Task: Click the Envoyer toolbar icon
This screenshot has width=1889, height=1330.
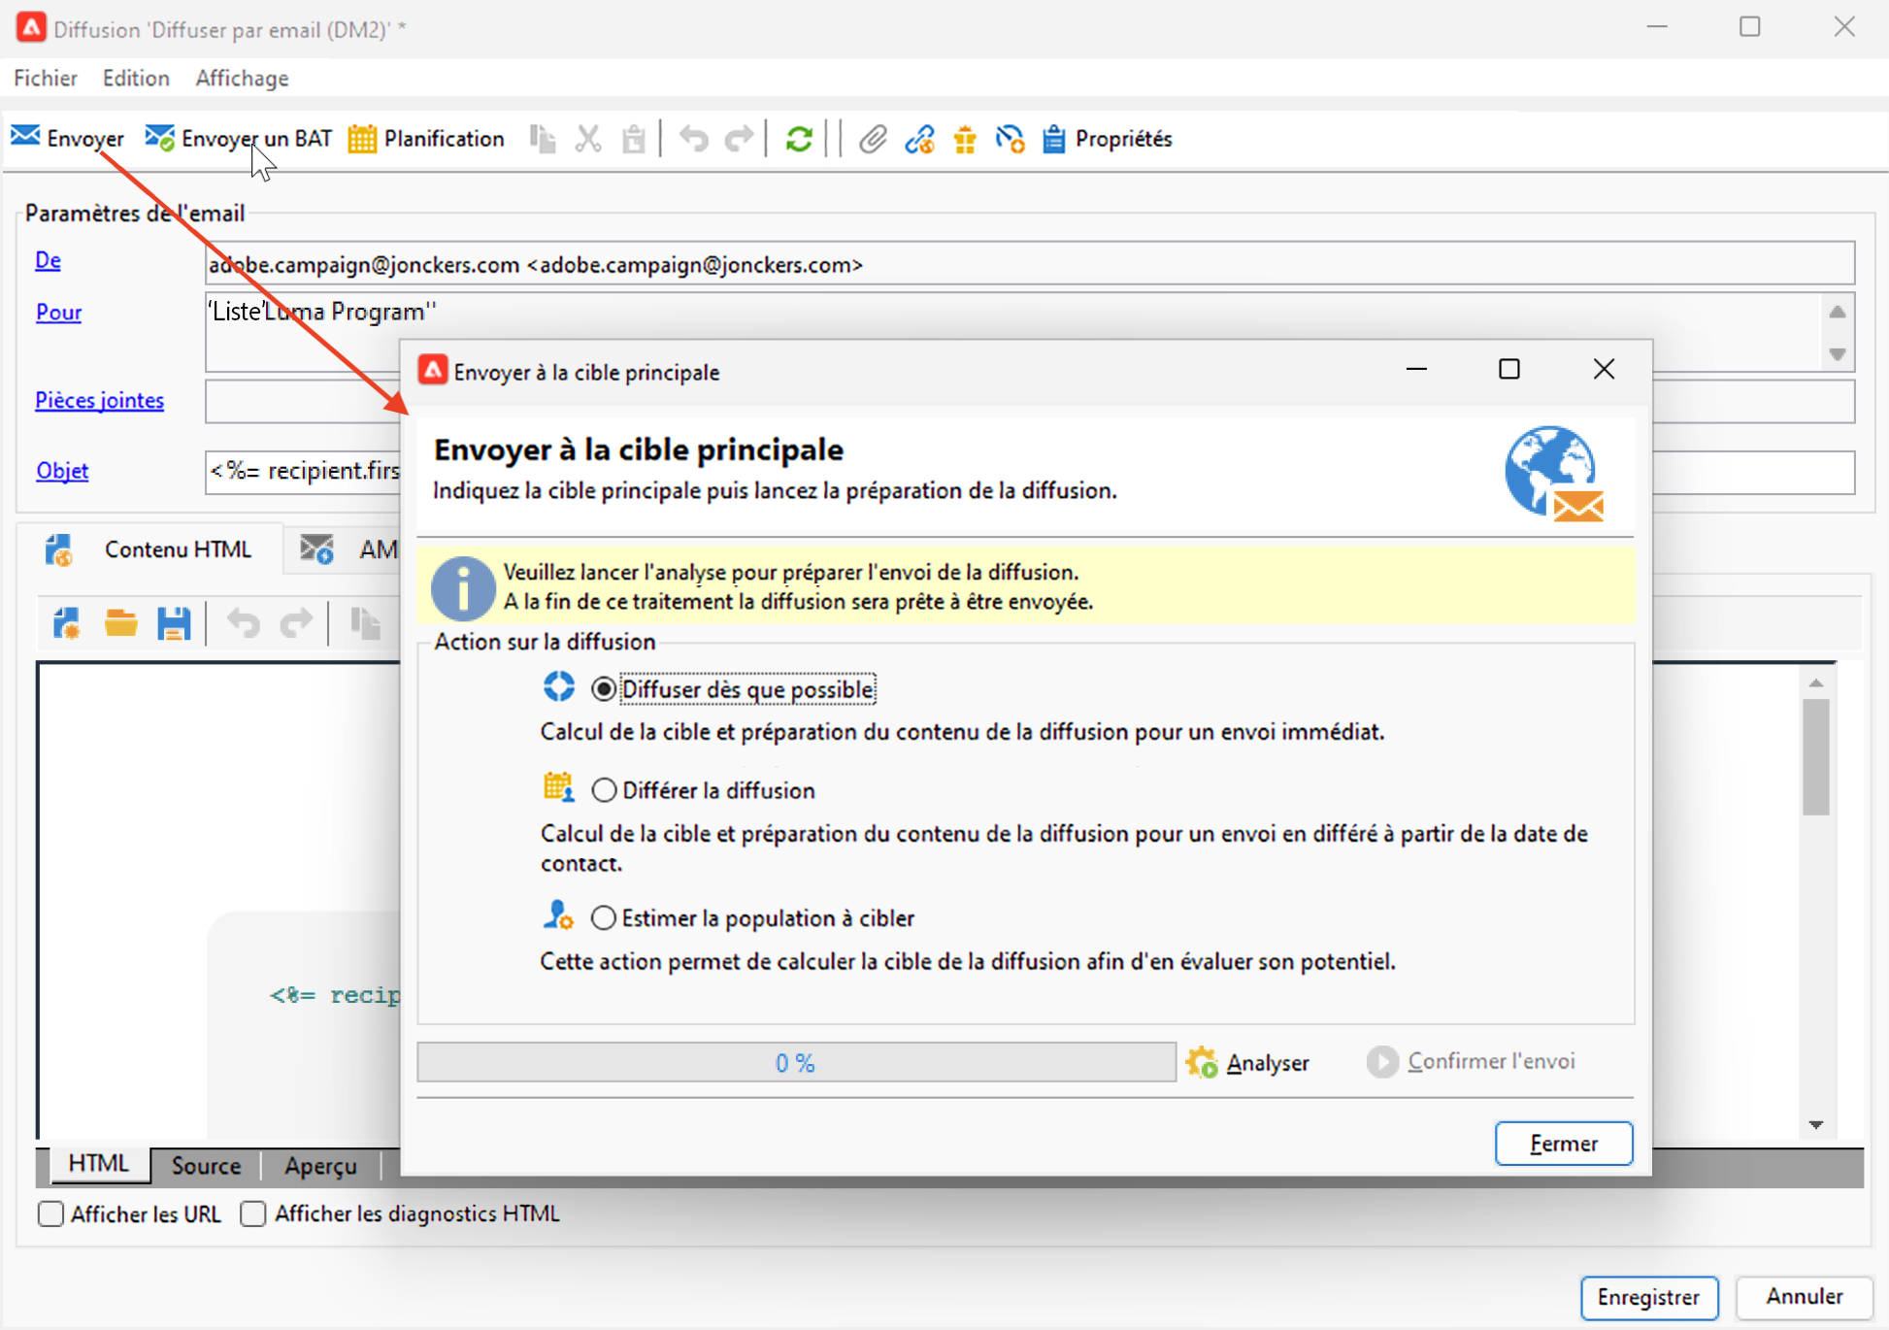Action: (x=26, y=138)
